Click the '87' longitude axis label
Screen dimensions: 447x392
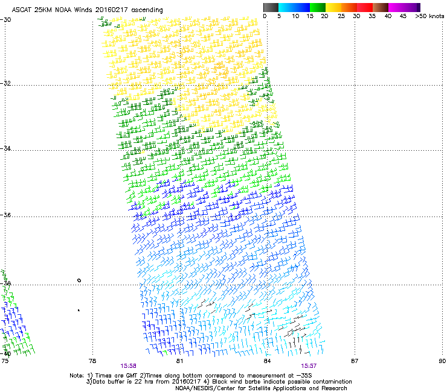(x=355, y=361)
